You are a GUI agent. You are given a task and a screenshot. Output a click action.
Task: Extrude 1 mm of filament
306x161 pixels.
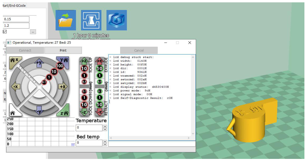tap(100, 76)
